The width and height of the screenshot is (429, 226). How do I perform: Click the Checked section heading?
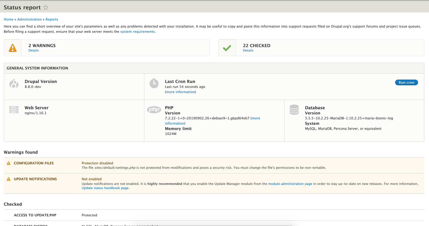point(13,204)
